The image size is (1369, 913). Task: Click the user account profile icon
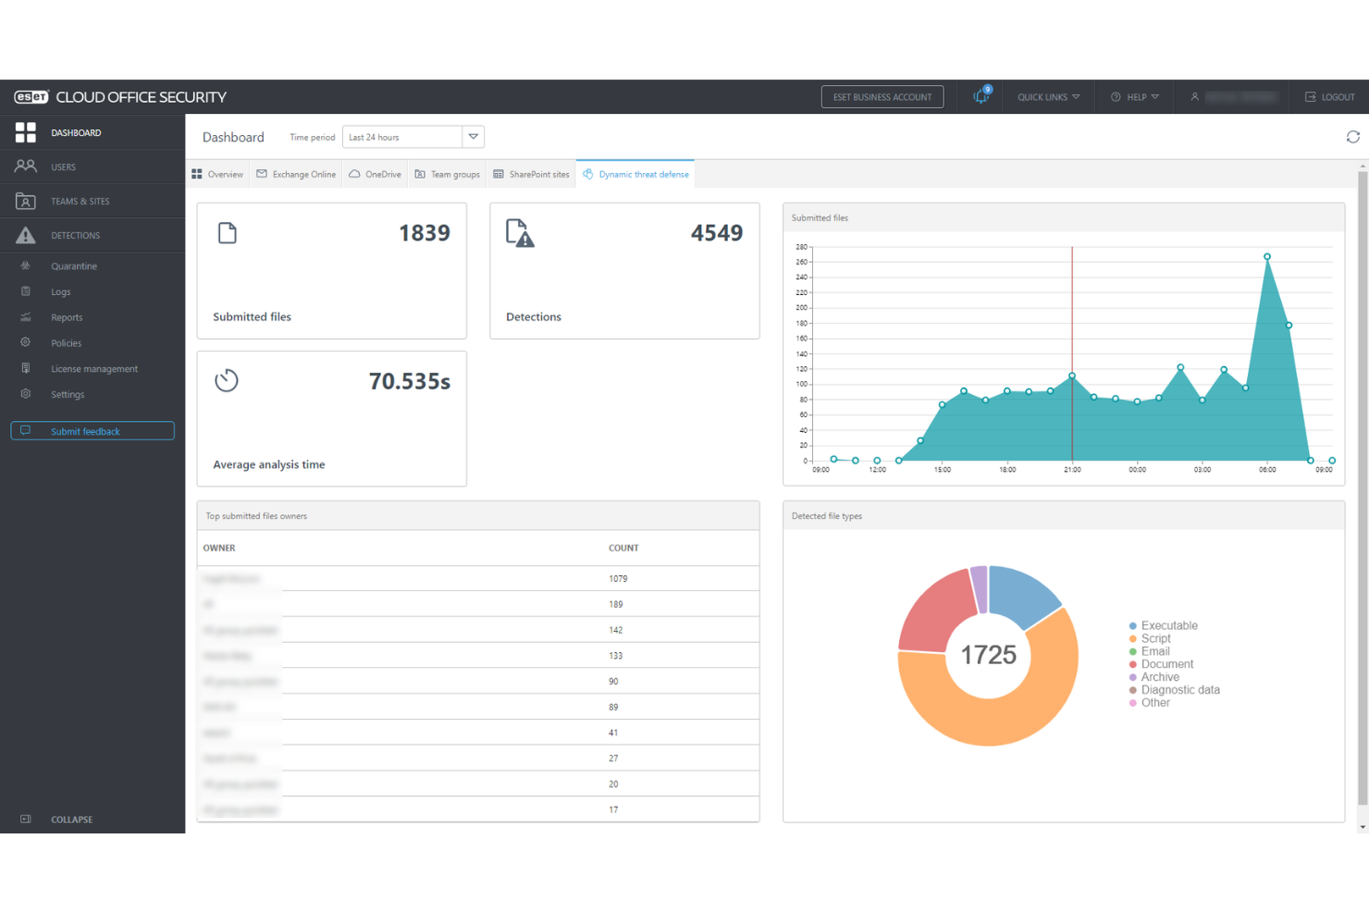[1194, 96]
